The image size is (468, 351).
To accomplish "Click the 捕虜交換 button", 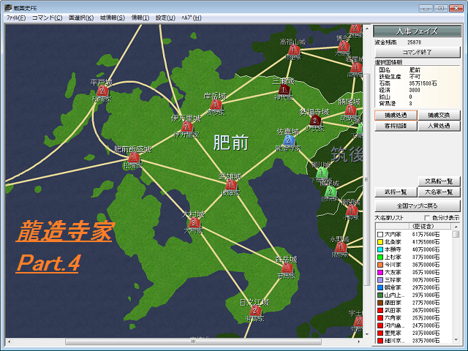I will pos(439,116).
